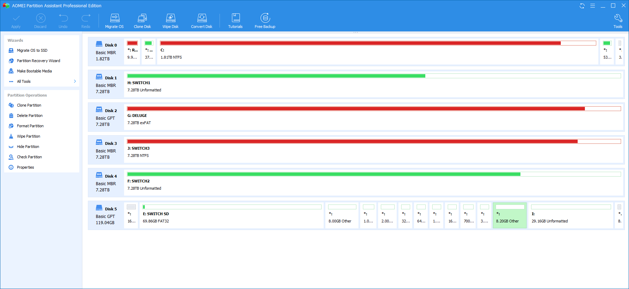
Task: Select the C: 1.81TB NTFS partition
Action: pyautogui.click(x=378, y=51)
